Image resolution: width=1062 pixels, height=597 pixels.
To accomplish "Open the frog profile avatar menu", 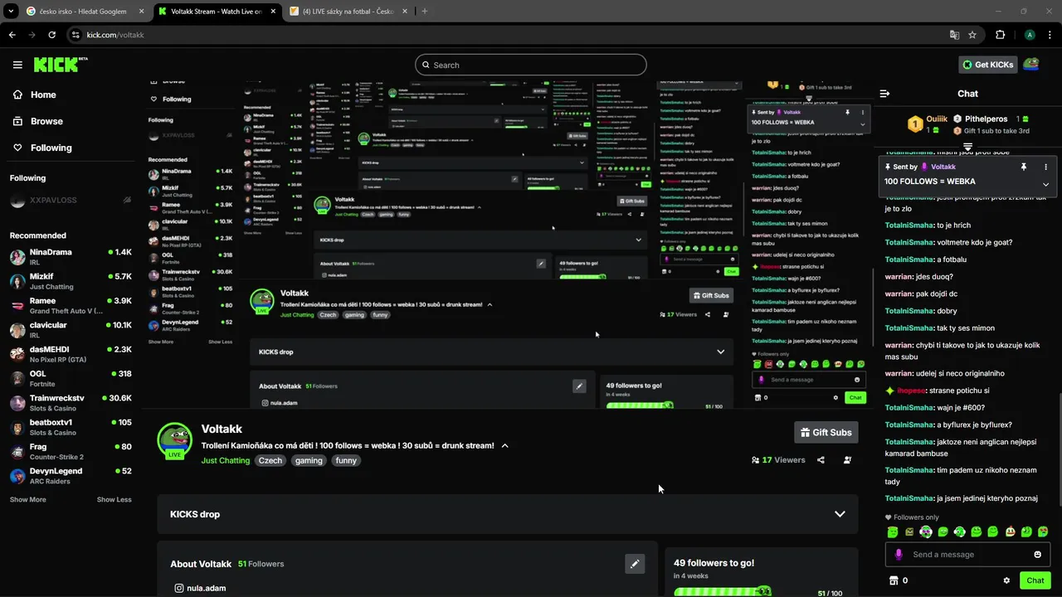I will pos(1030,65).
